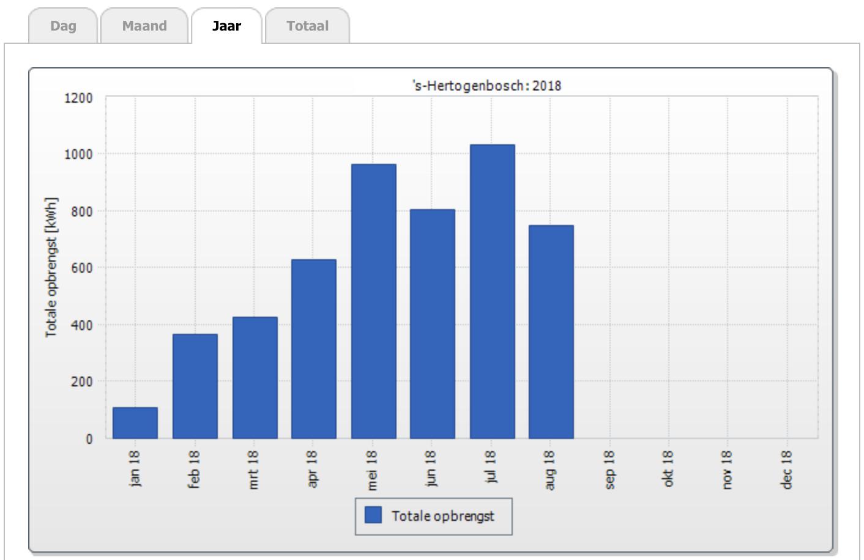Open the Maand tab
Image resolution: width=864 pixels, height=560 pixels.
point(144,26)
